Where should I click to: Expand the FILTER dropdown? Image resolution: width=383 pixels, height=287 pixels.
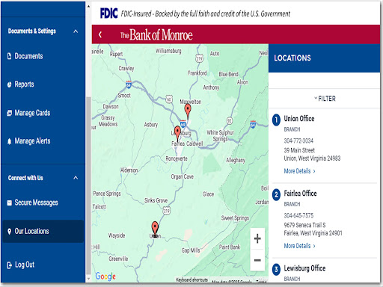(x=325, y=99)
